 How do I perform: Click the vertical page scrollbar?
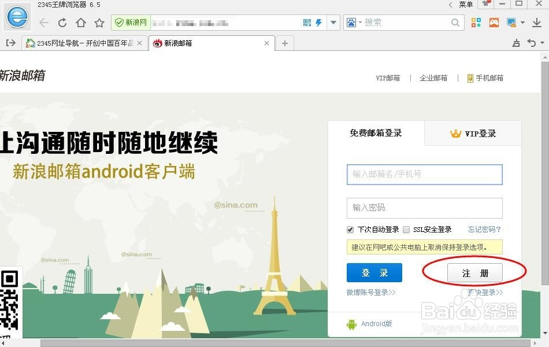click(545, 173)
